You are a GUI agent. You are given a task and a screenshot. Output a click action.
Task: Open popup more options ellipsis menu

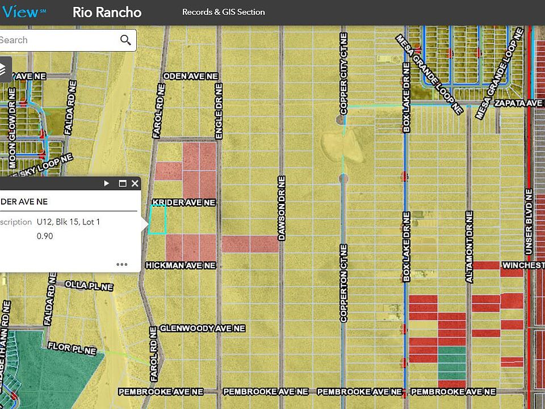coord(121,264)
